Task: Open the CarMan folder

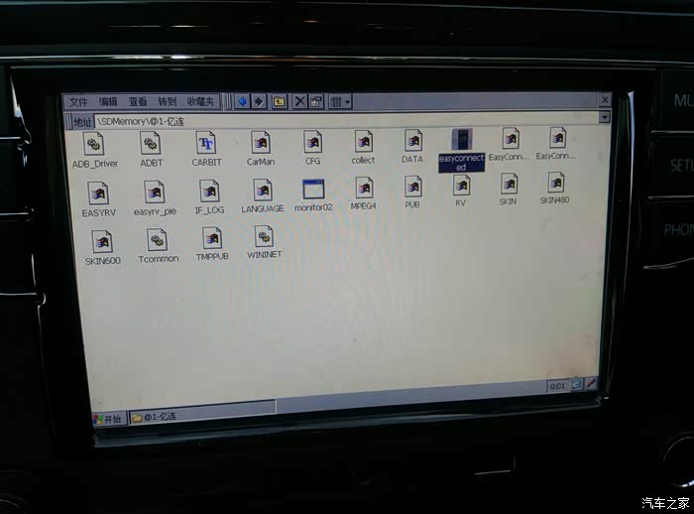Action: pyautogui.click(x=260, y=149)
